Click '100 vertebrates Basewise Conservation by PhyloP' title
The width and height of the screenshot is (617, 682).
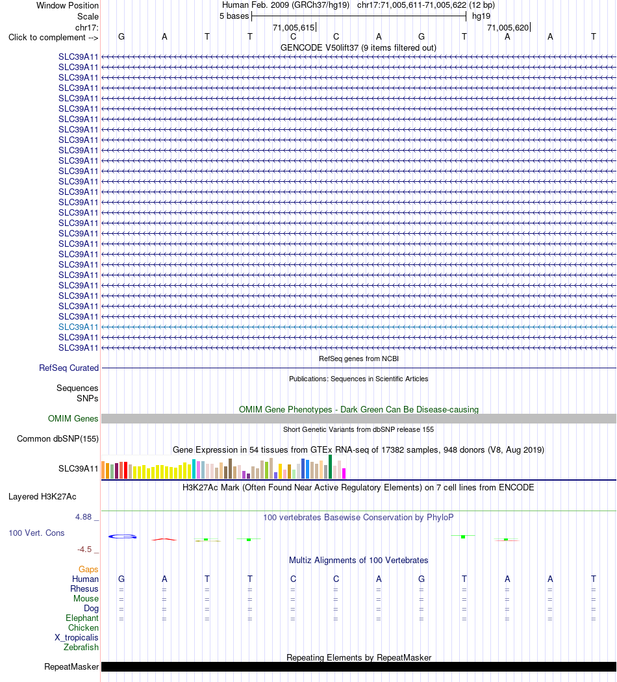(x=359, y=517)
